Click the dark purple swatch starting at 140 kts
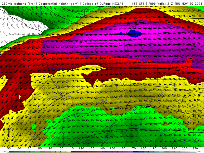 tap(105, 152)
